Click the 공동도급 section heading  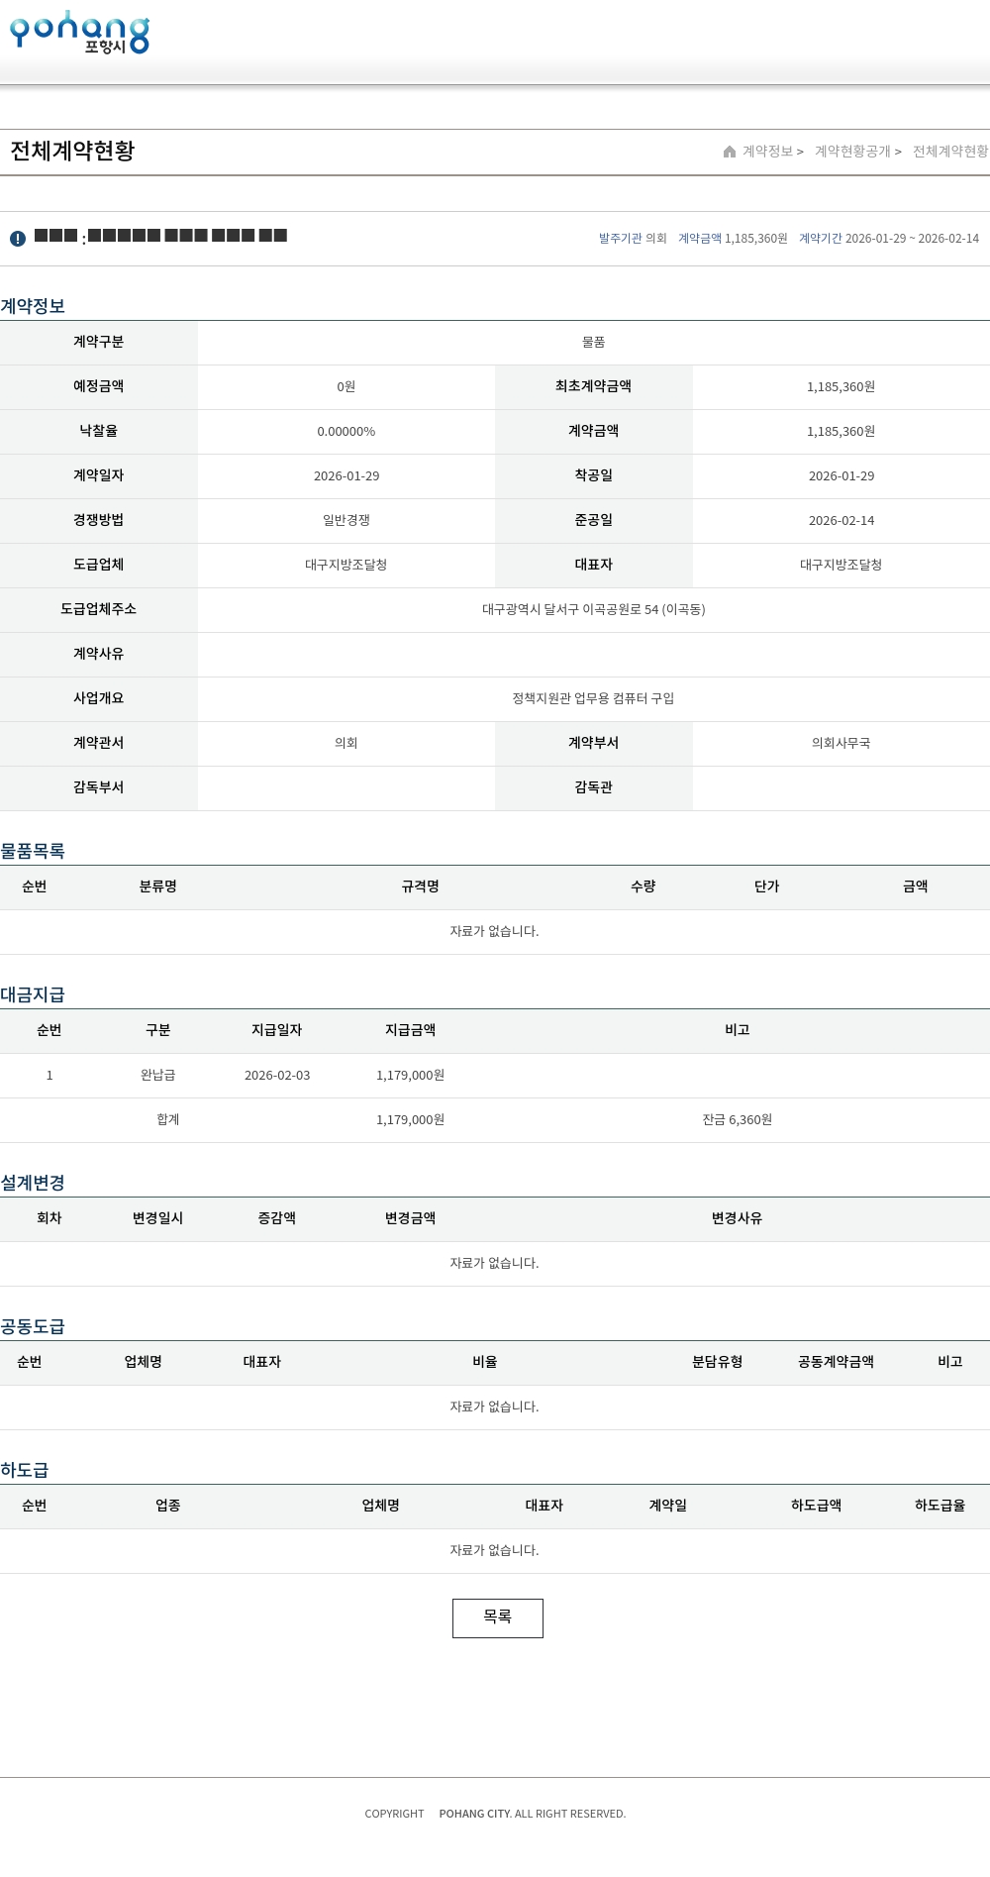coord(33,1326)
